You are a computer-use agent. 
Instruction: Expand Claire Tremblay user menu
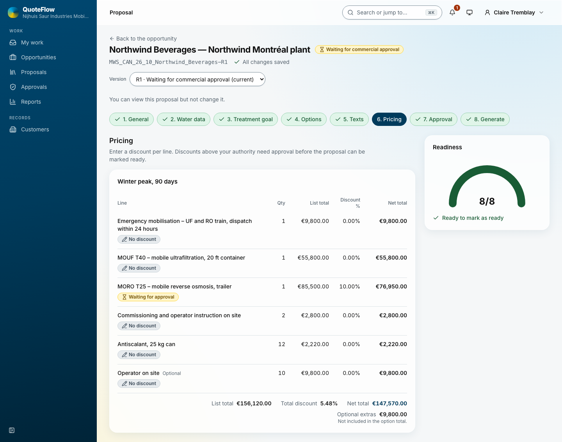[x=514, y=12]
